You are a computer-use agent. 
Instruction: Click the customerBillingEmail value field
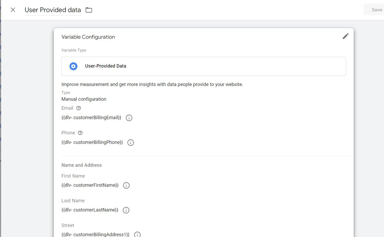point(91,118)
